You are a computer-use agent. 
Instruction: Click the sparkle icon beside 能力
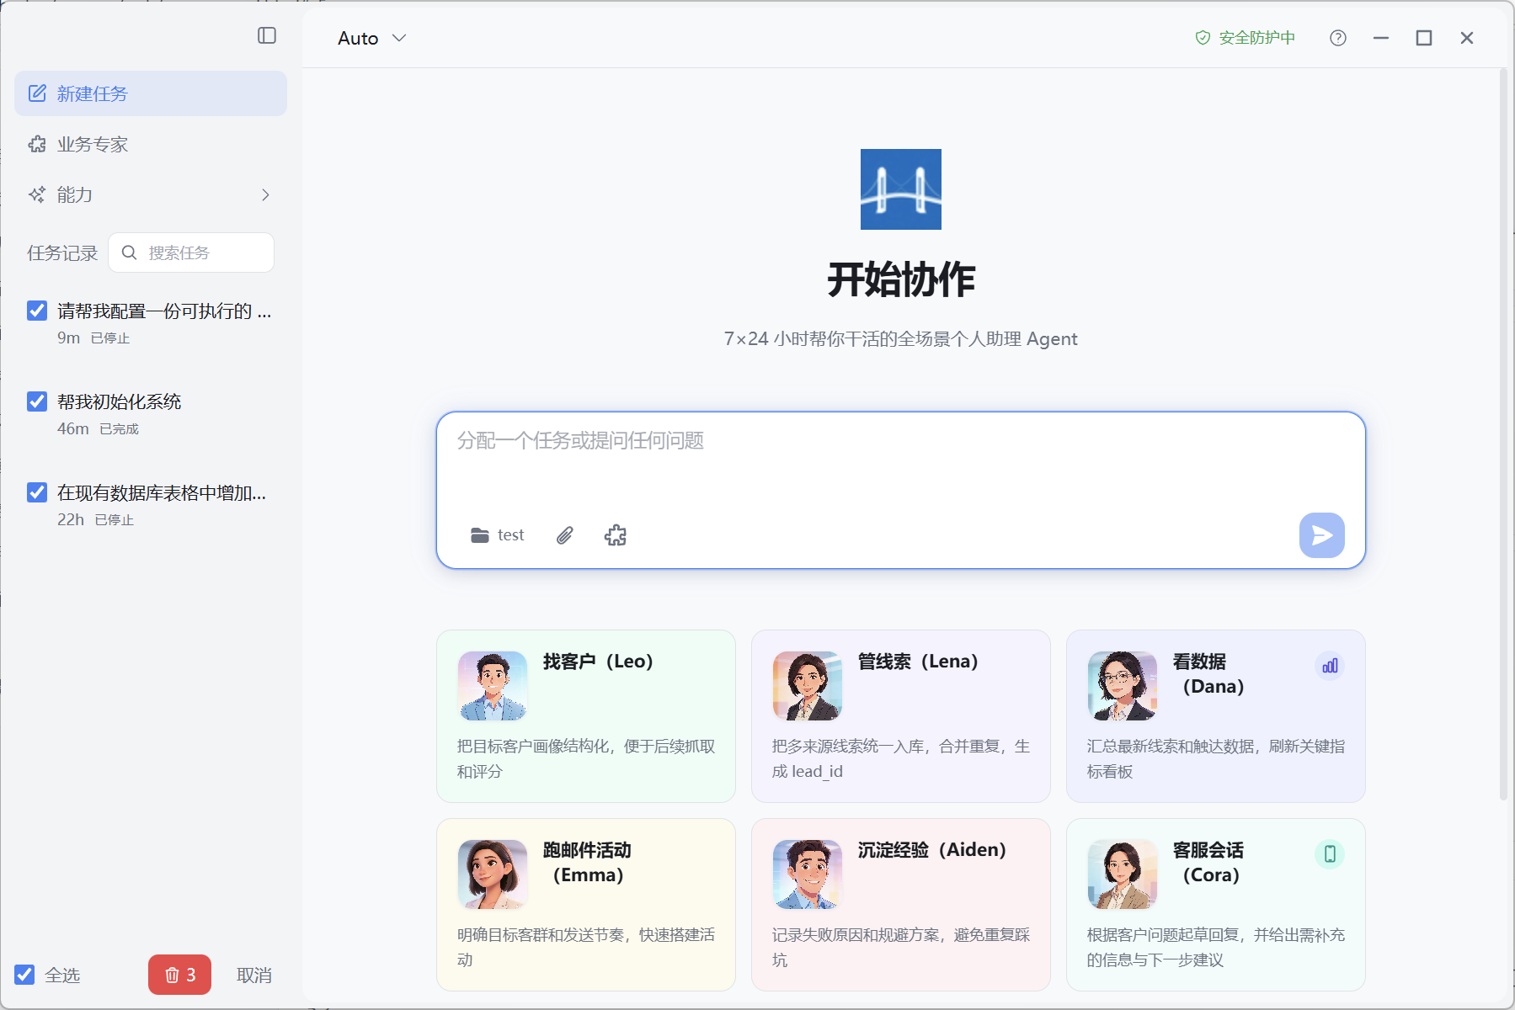tap(37, 194)
